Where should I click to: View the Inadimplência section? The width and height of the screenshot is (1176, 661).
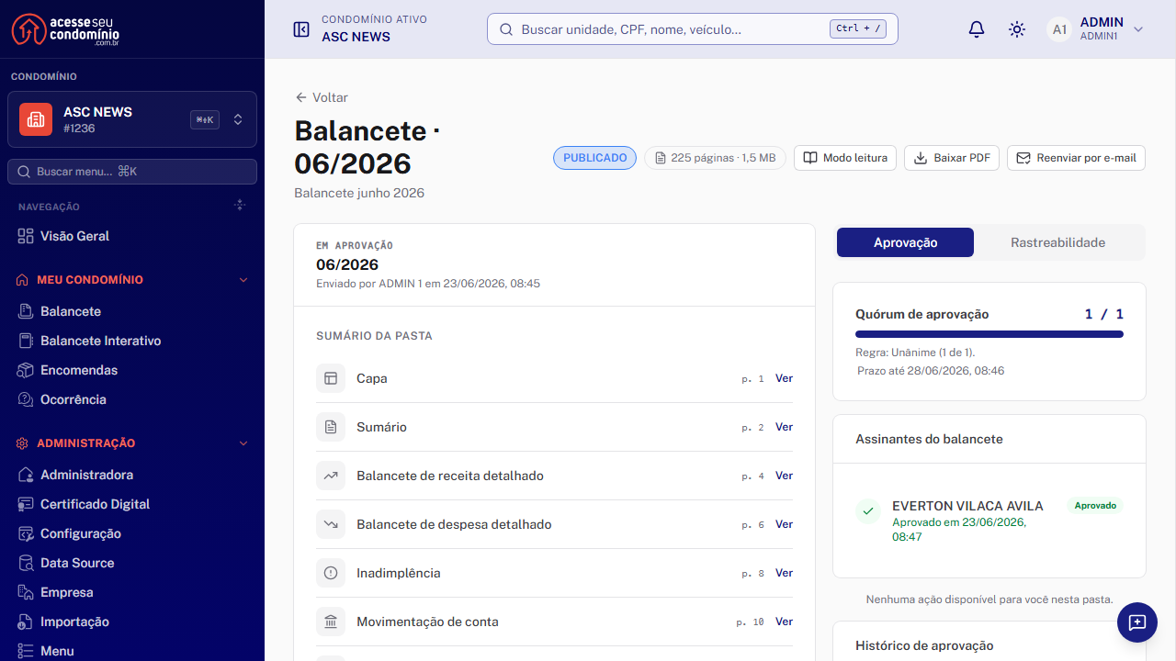point(784,573)
